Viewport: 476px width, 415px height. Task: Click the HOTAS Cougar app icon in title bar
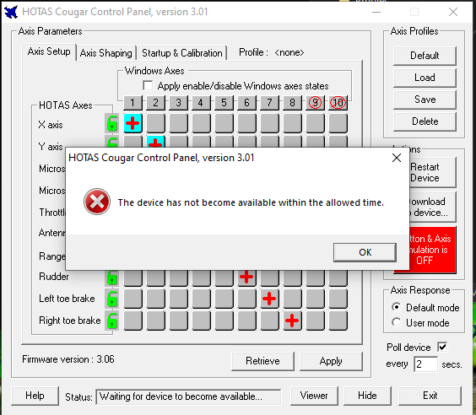[x=11, y=12]
